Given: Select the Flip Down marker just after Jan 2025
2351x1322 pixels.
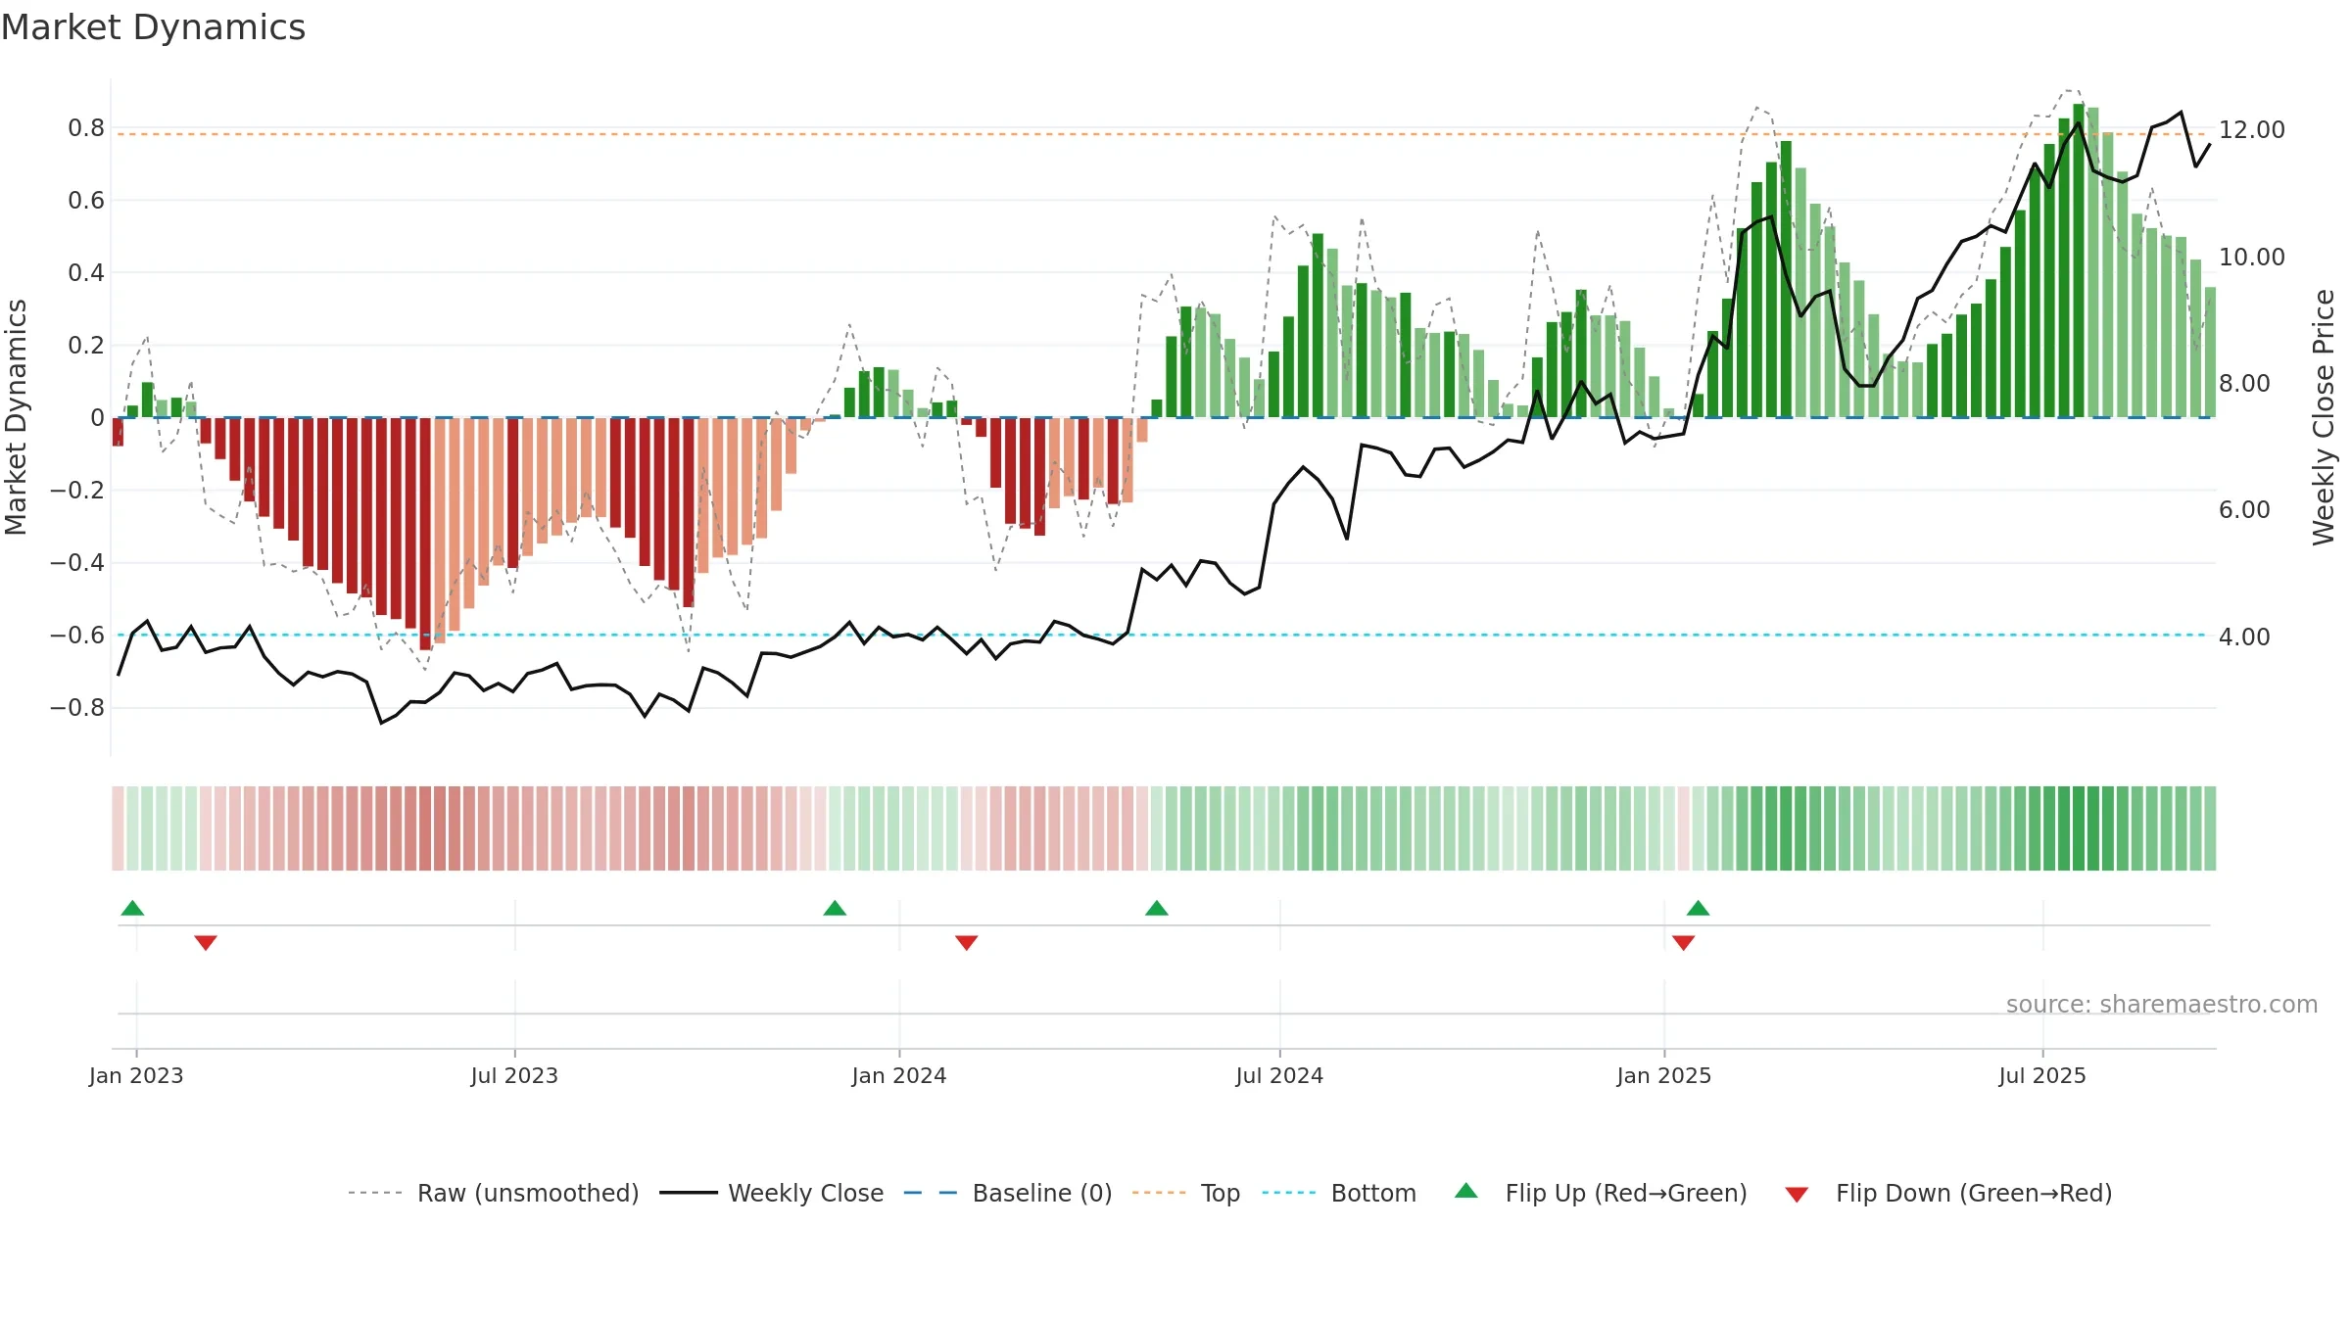Looking at the screenshot, I should pos(1684,942).
